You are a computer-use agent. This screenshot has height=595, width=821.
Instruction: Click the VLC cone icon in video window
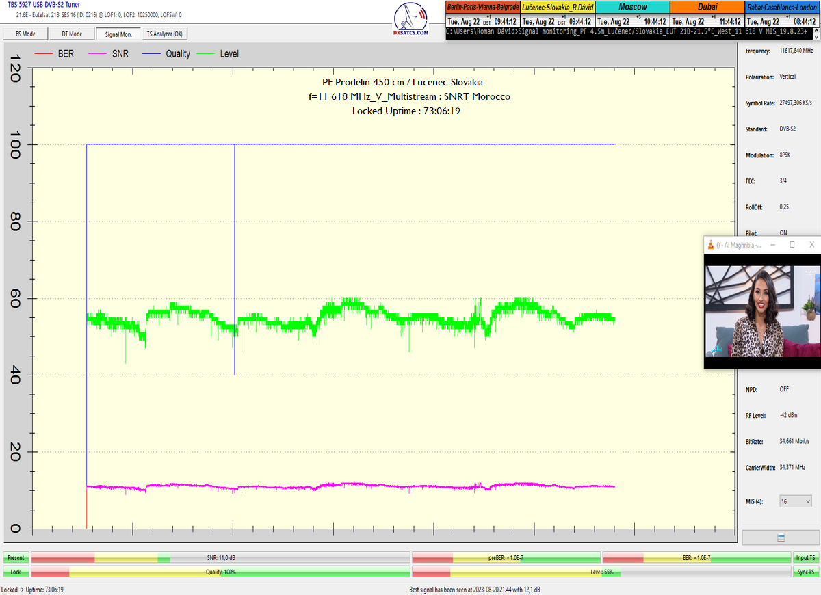pos(712,245)
